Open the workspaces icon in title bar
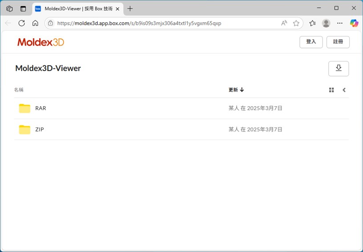 [9, 9]
